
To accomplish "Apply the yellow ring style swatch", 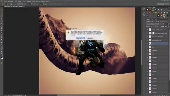I will [156, 13].
